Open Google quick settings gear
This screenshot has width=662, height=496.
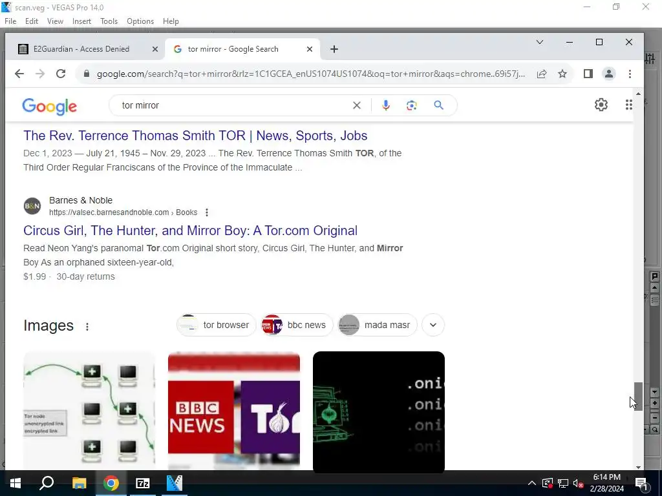tap(601, 105)
